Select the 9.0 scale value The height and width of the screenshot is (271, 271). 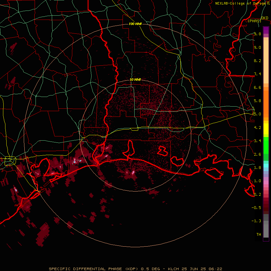257,47
